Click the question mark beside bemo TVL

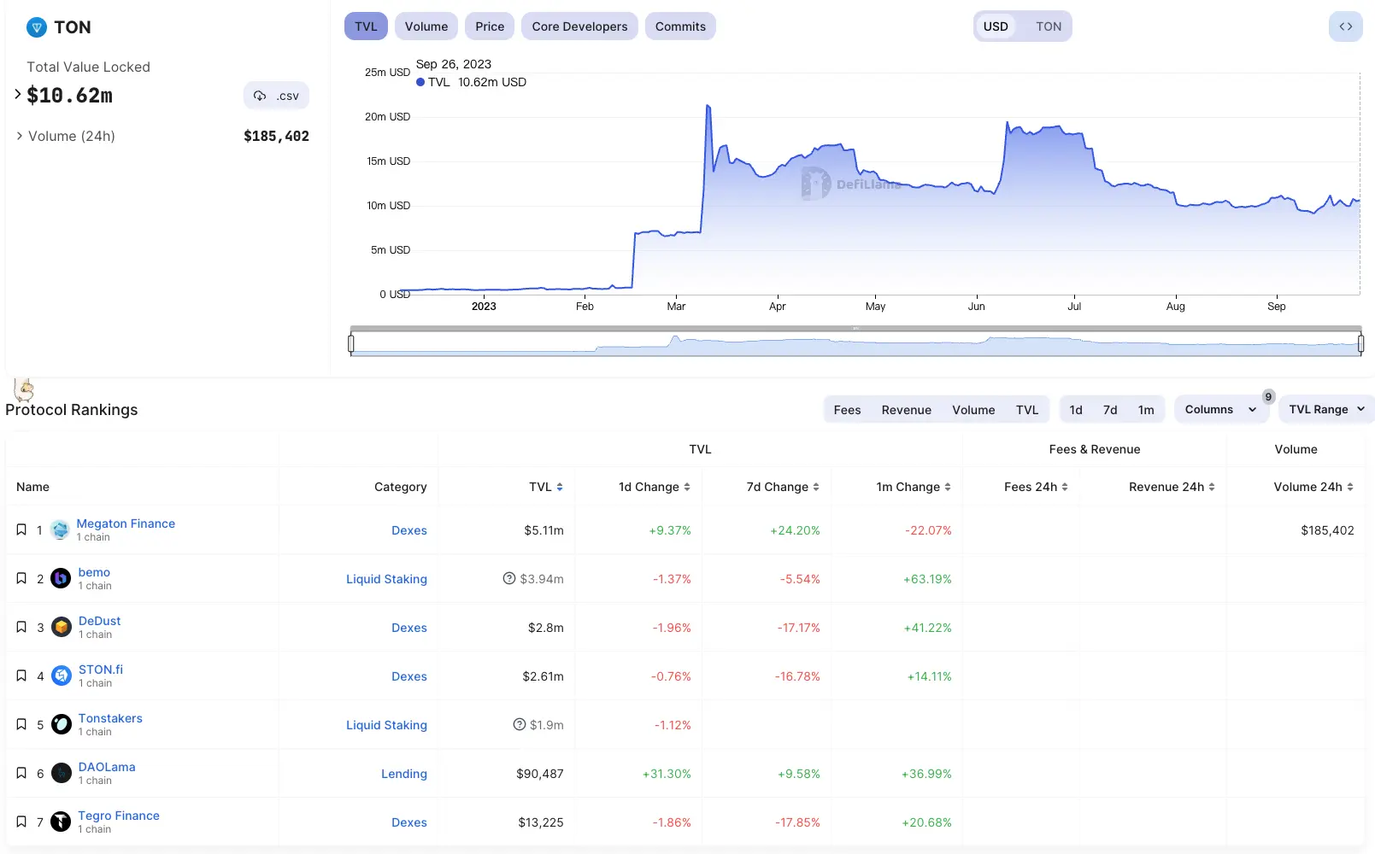pyautogui.click(x=509, y=578)
